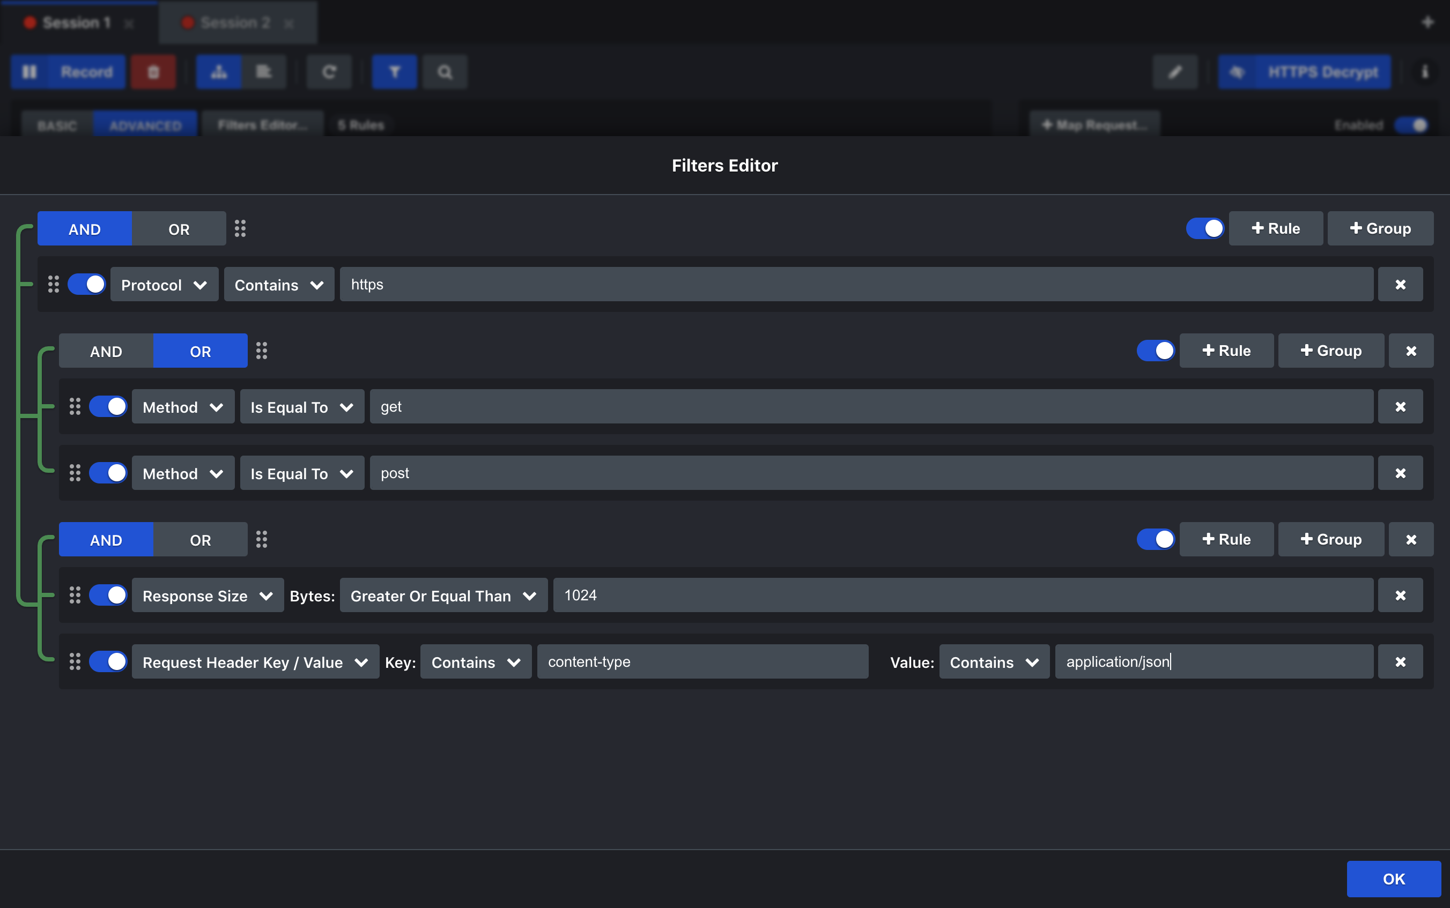This screenshot has height=908, width=1450.
Task: Open the Protocol field dropdown
Action: pos(164,284)
